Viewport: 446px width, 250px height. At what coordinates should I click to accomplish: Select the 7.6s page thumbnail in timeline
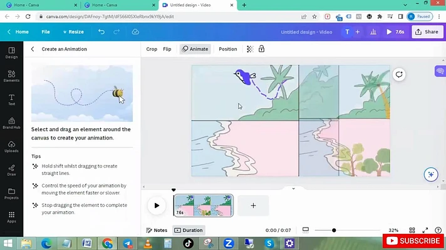(204, 206)
